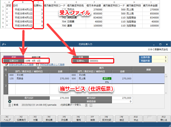Select spreadsheet row header 4

(x=3, y=19)
